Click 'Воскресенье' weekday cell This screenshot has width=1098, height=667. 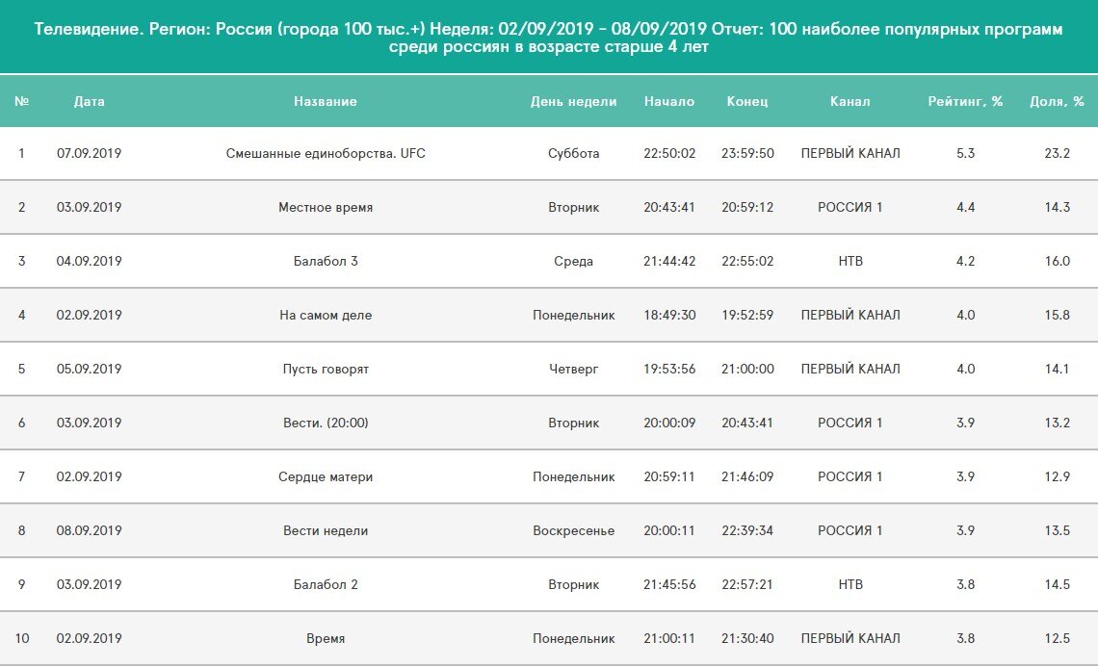[x=573, y=530]
